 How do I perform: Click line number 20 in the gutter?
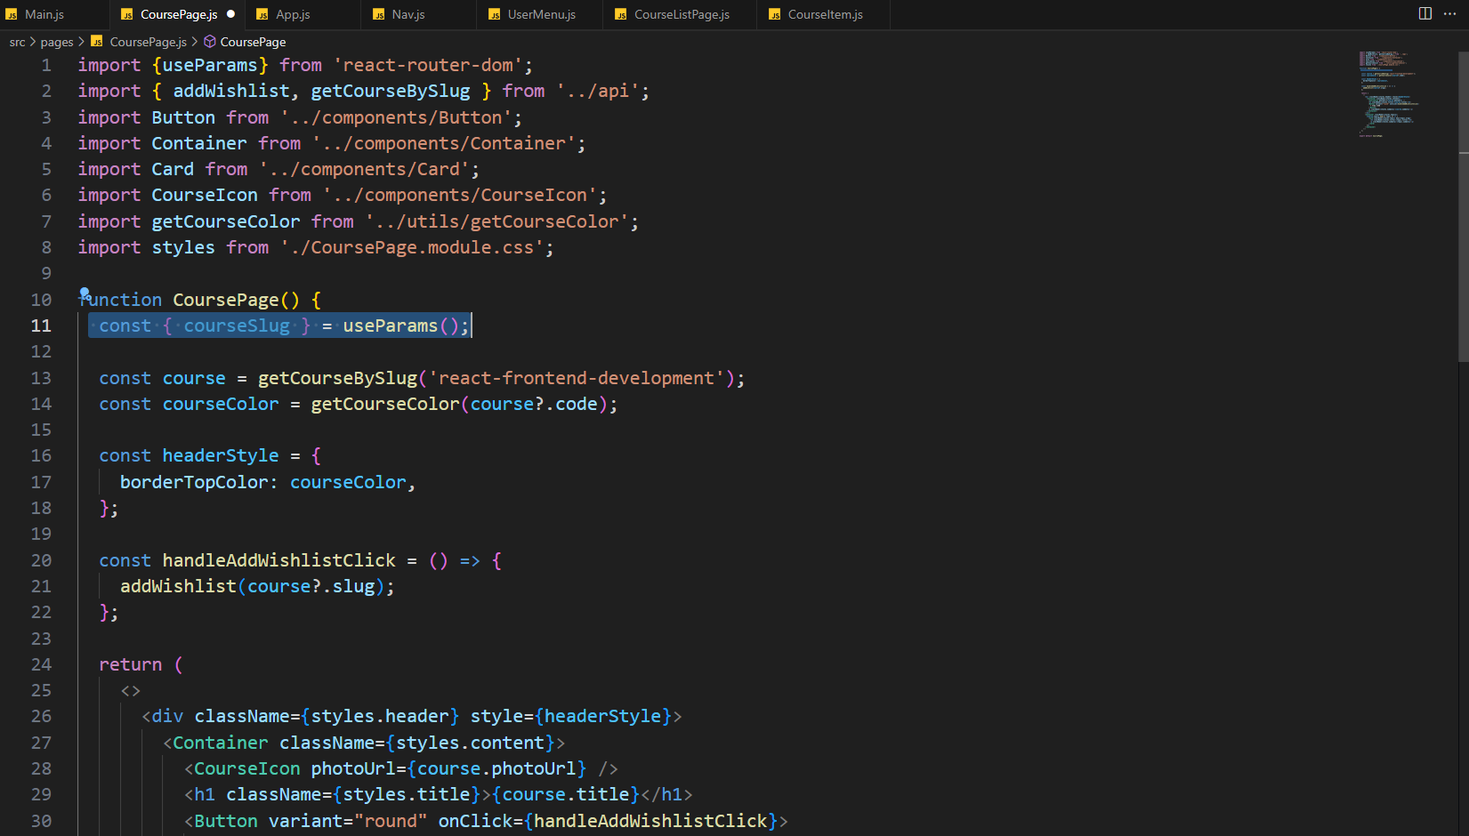[41, 560]
